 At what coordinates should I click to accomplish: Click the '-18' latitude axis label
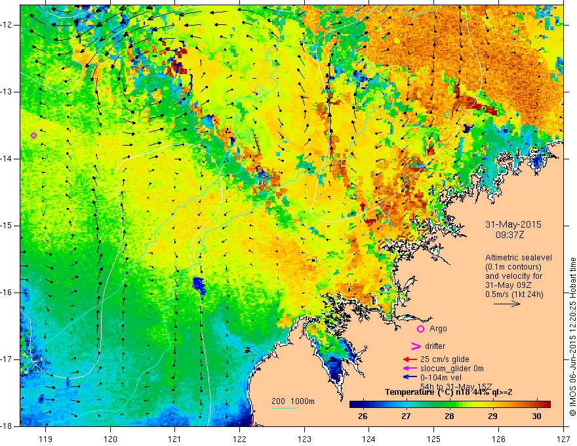click(x=7, y=426)
